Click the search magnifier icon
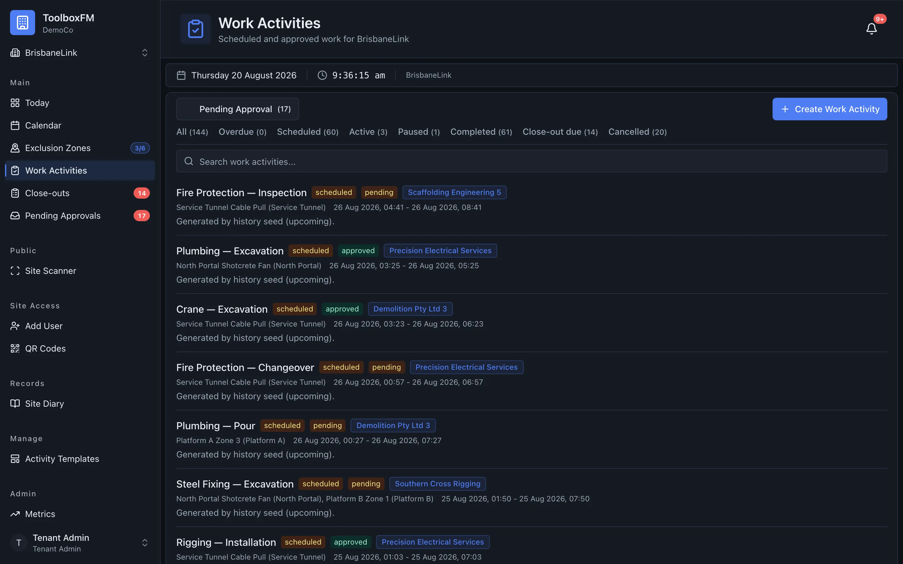The width and height of the screenshot is (903, 564). click(x=189, y=161)
